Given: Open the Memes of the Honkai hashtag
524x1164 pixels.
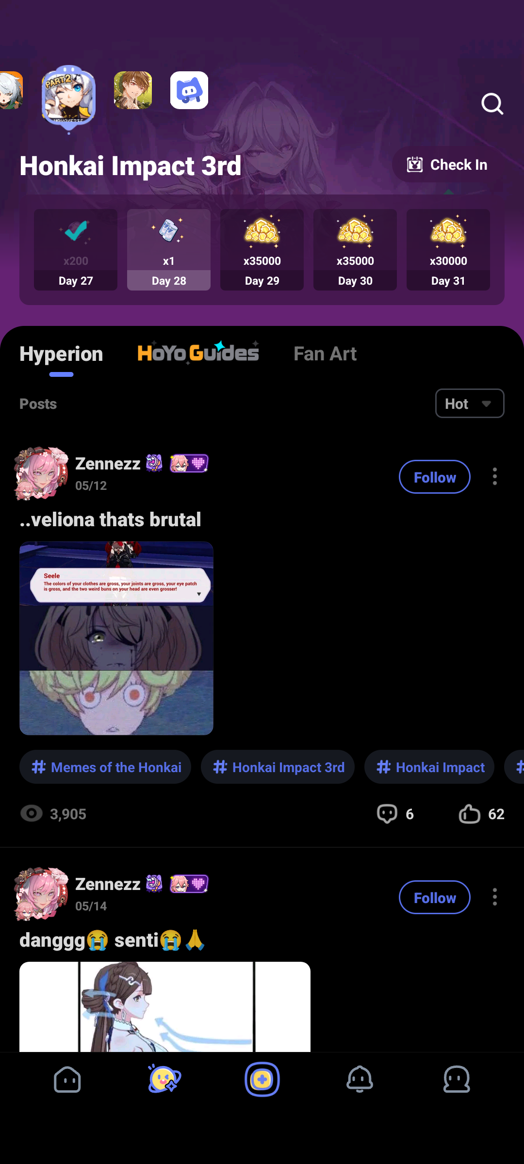Looking at the screenshot, I should (105, 767).
